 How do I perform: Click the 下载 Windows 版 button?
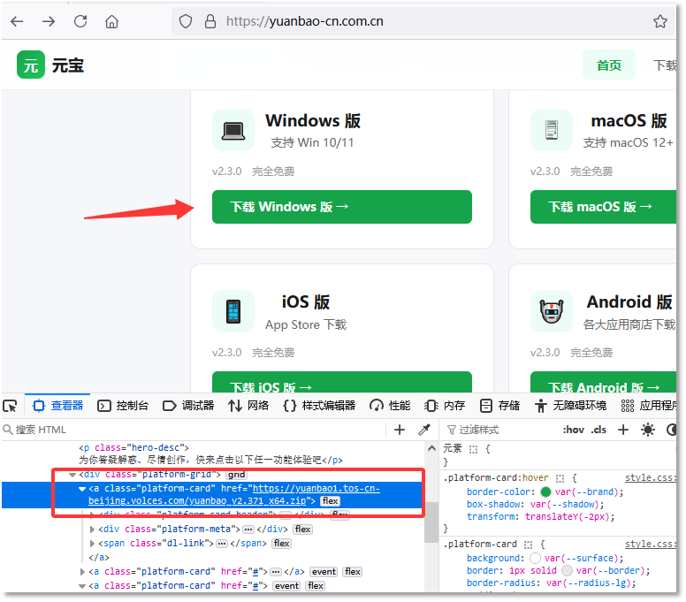342,207
